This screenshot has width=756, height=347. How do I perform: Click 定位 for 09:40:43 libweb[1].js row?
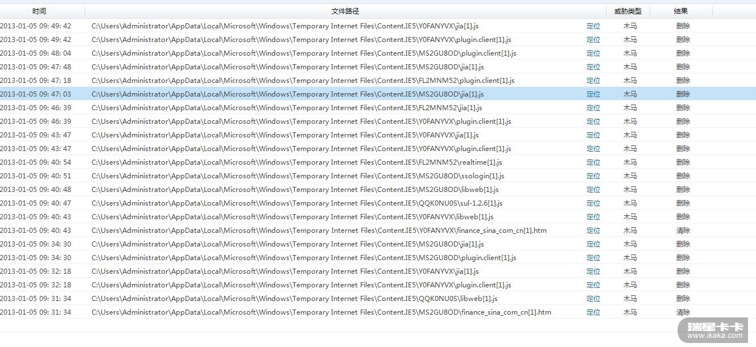593,217
